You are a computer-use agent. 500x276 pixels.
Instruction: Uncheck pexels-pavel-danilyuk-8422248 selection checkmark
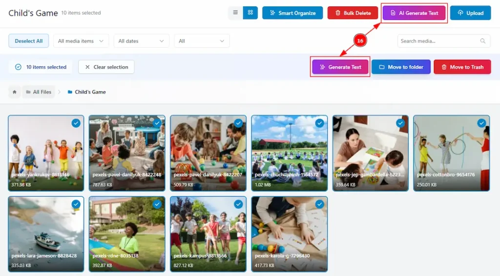click(x=157, y=123)
